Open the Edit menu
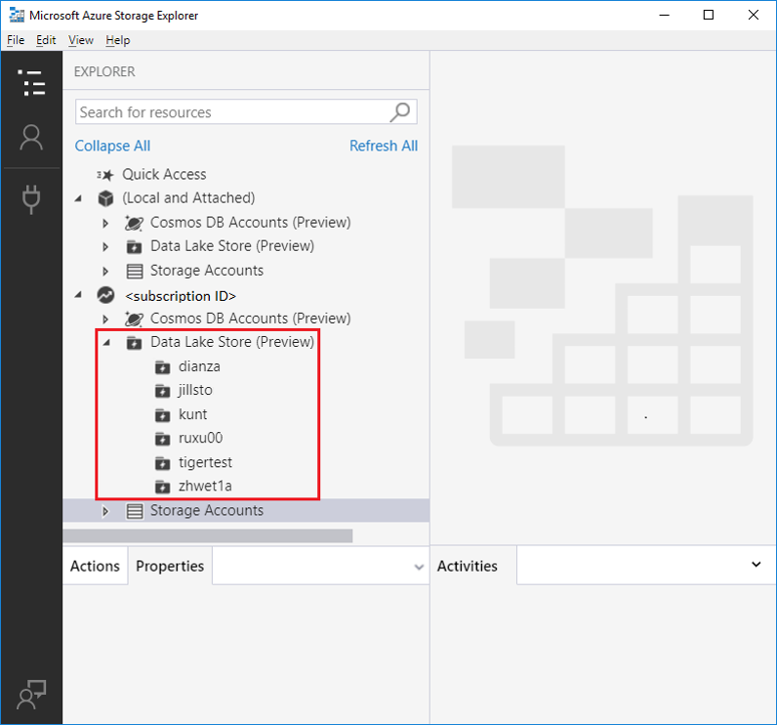 pyautogui.click(x=46, y=40)
